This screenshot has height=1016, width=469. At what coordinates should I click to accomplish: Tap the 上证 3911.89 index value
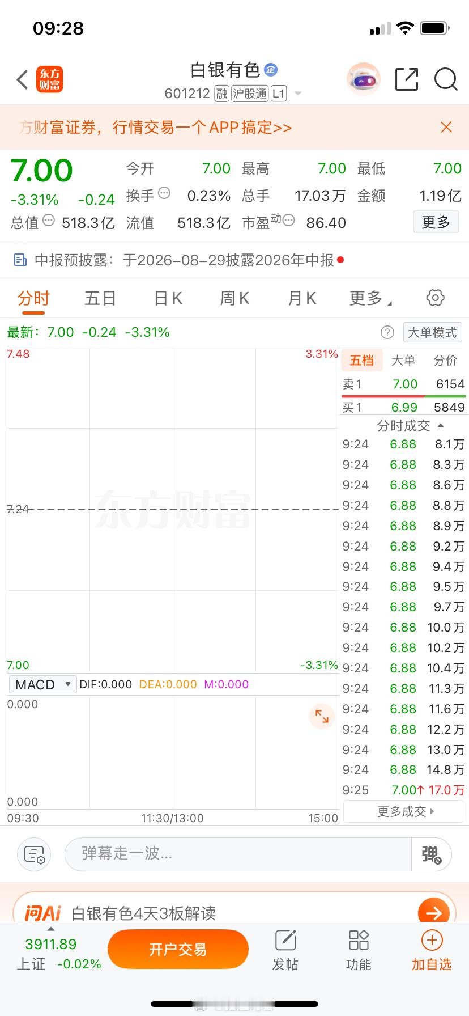pos(51,944)
